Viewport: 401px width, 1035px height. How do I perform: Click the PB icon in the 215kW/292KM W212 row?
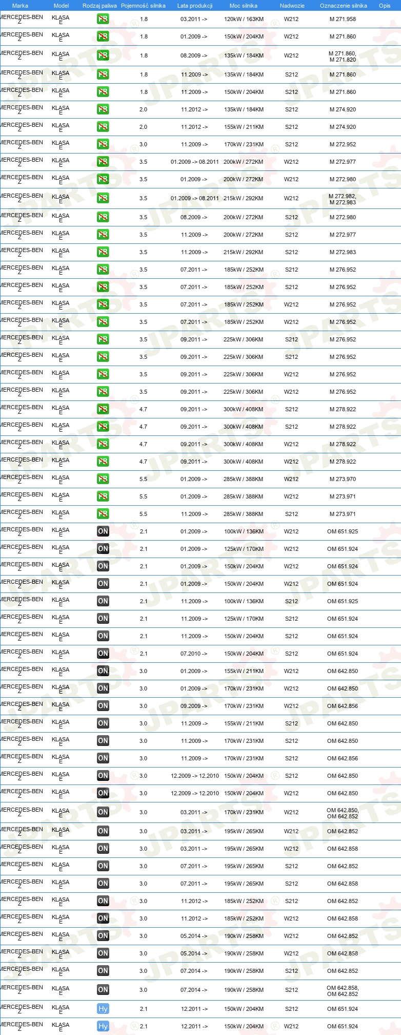(103, 198)
